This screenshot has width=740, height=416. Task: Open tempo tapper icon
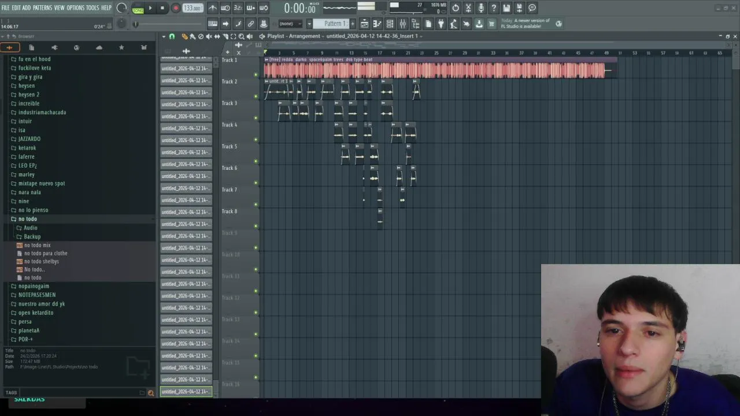(x=454, y=24)
